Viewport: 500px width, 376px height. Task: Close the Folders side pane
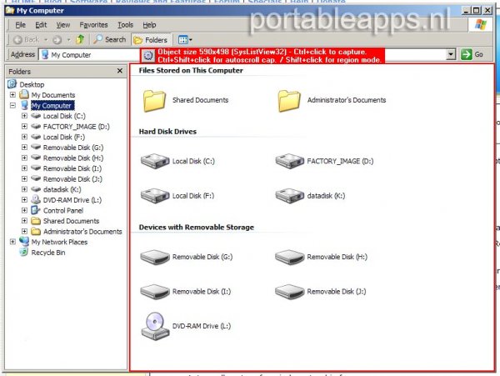[122, 72]
